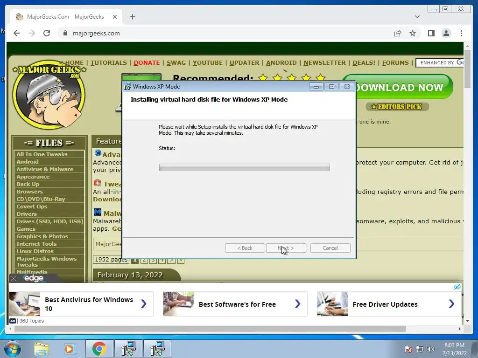The image size is (478, 358).
Task: Click the volume speaker tray icon
Action: (431, 349)
